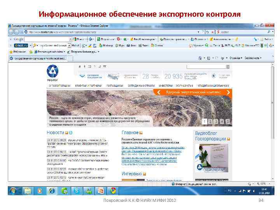The height and width of the screenshot is (210, 280).
Task: Open 'Сотрудникам отрасли' menu item
Action: pyautogui.click(x=141, y=86)
